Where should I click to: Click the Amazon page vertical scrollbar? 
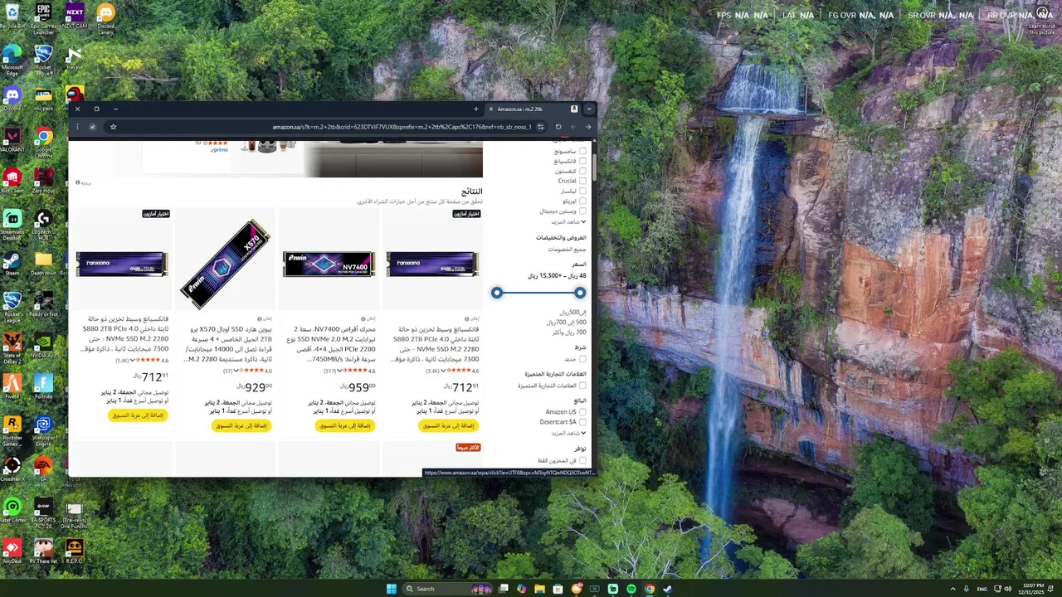coord(593,166)
